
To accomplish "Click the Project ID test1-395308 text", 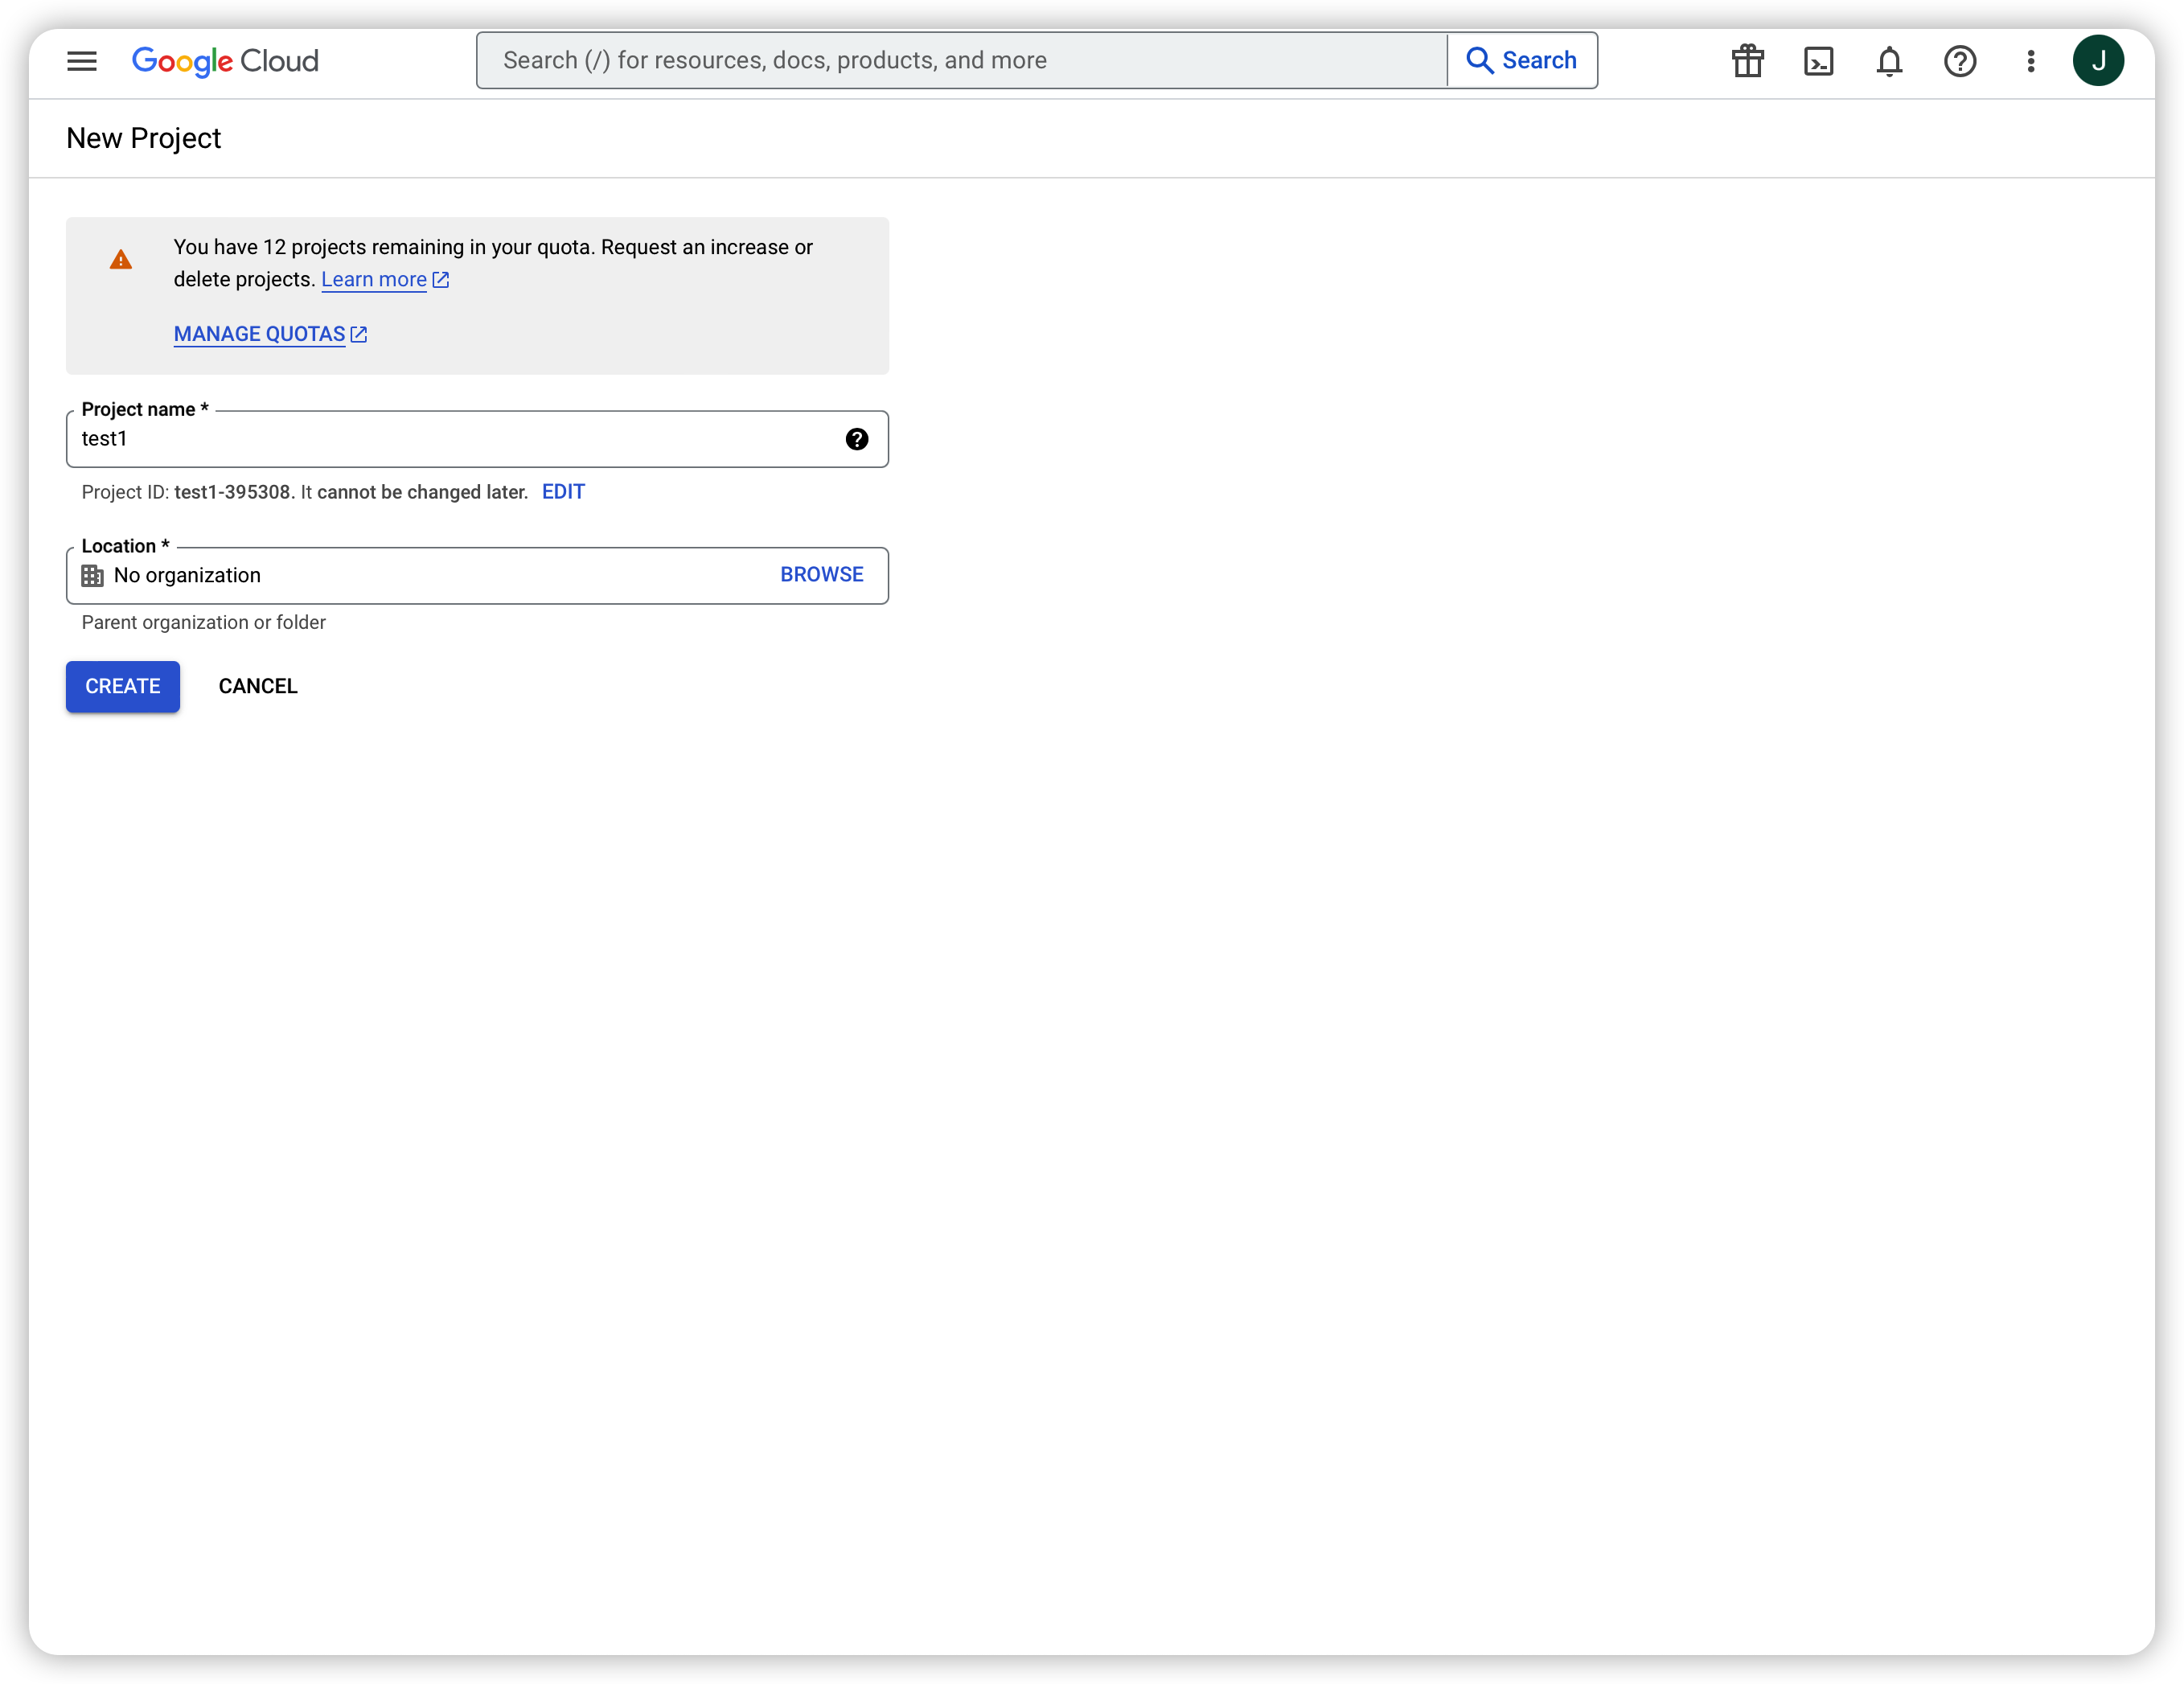I will [x=232, y=492].
